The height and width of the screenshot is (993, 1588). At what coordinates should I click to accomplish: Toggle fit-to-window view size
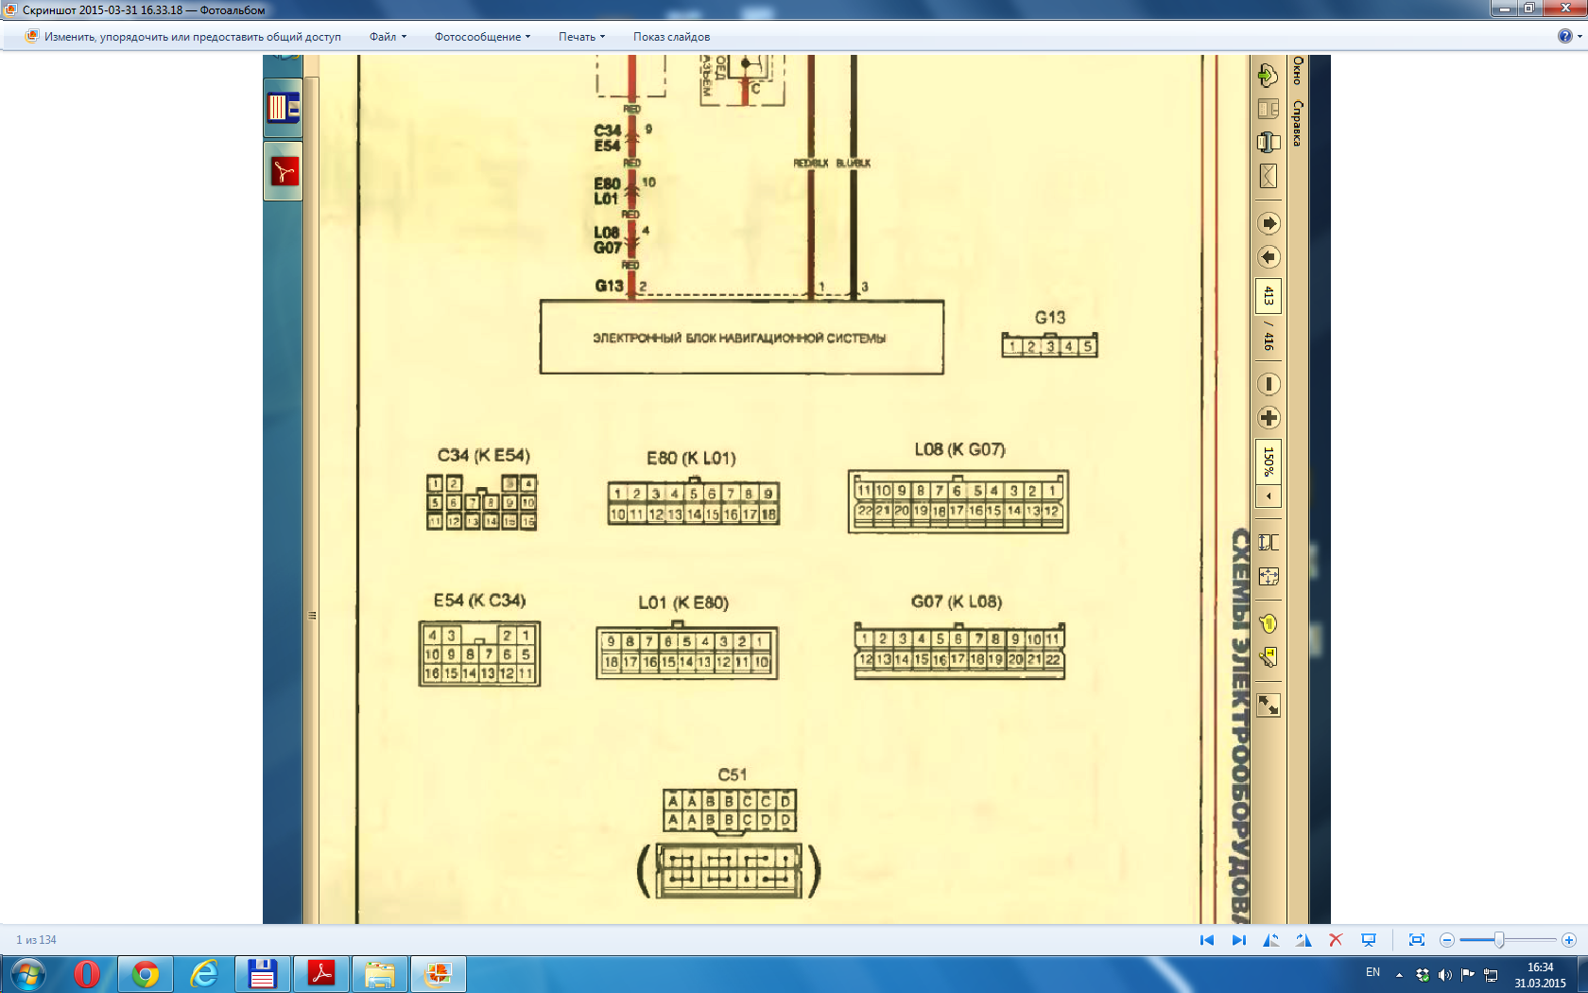[x=1416, y=940]
